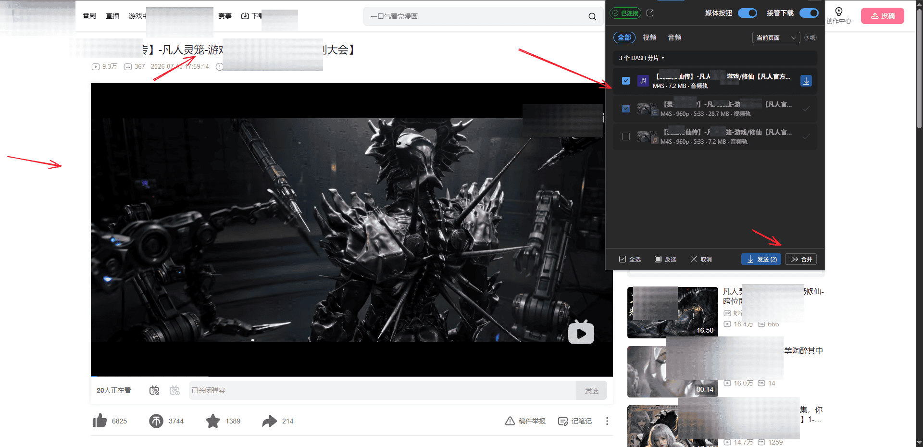Switch to the 全部 tab
Viewport: 923px width, 447px height.
(624, 37)
